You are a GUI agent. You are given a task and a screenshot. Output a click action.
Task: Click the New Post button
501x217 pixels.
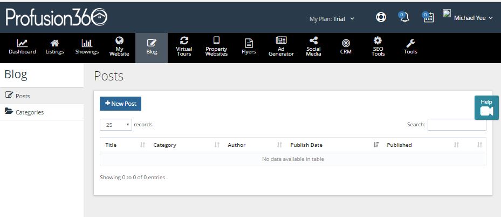point(120,104)
